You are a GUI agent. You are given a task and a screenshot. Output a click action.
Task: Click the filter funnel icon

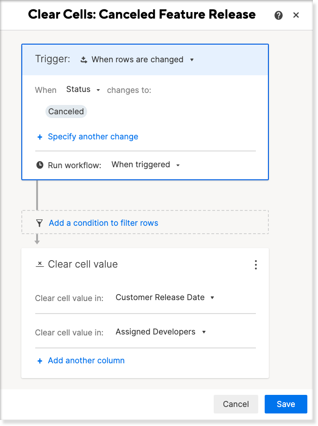pos(39,223)
